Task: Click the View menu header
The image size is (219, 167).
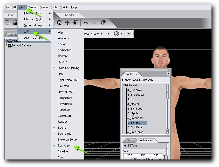Action: [22, 7]
